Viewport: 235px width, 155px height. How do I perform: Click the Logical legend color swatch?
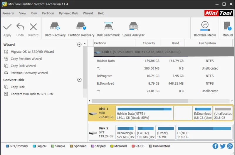34,146
